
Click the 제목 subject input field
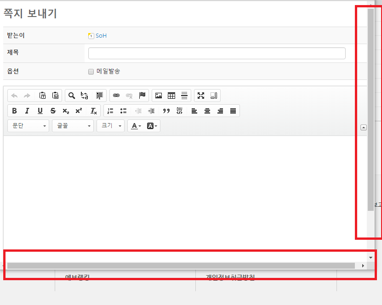[x=217, y=53]
